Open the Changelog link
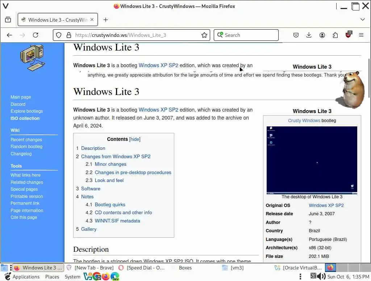Image resolution: width=371 pixels, height=281 pixels. tap(21, 154)
